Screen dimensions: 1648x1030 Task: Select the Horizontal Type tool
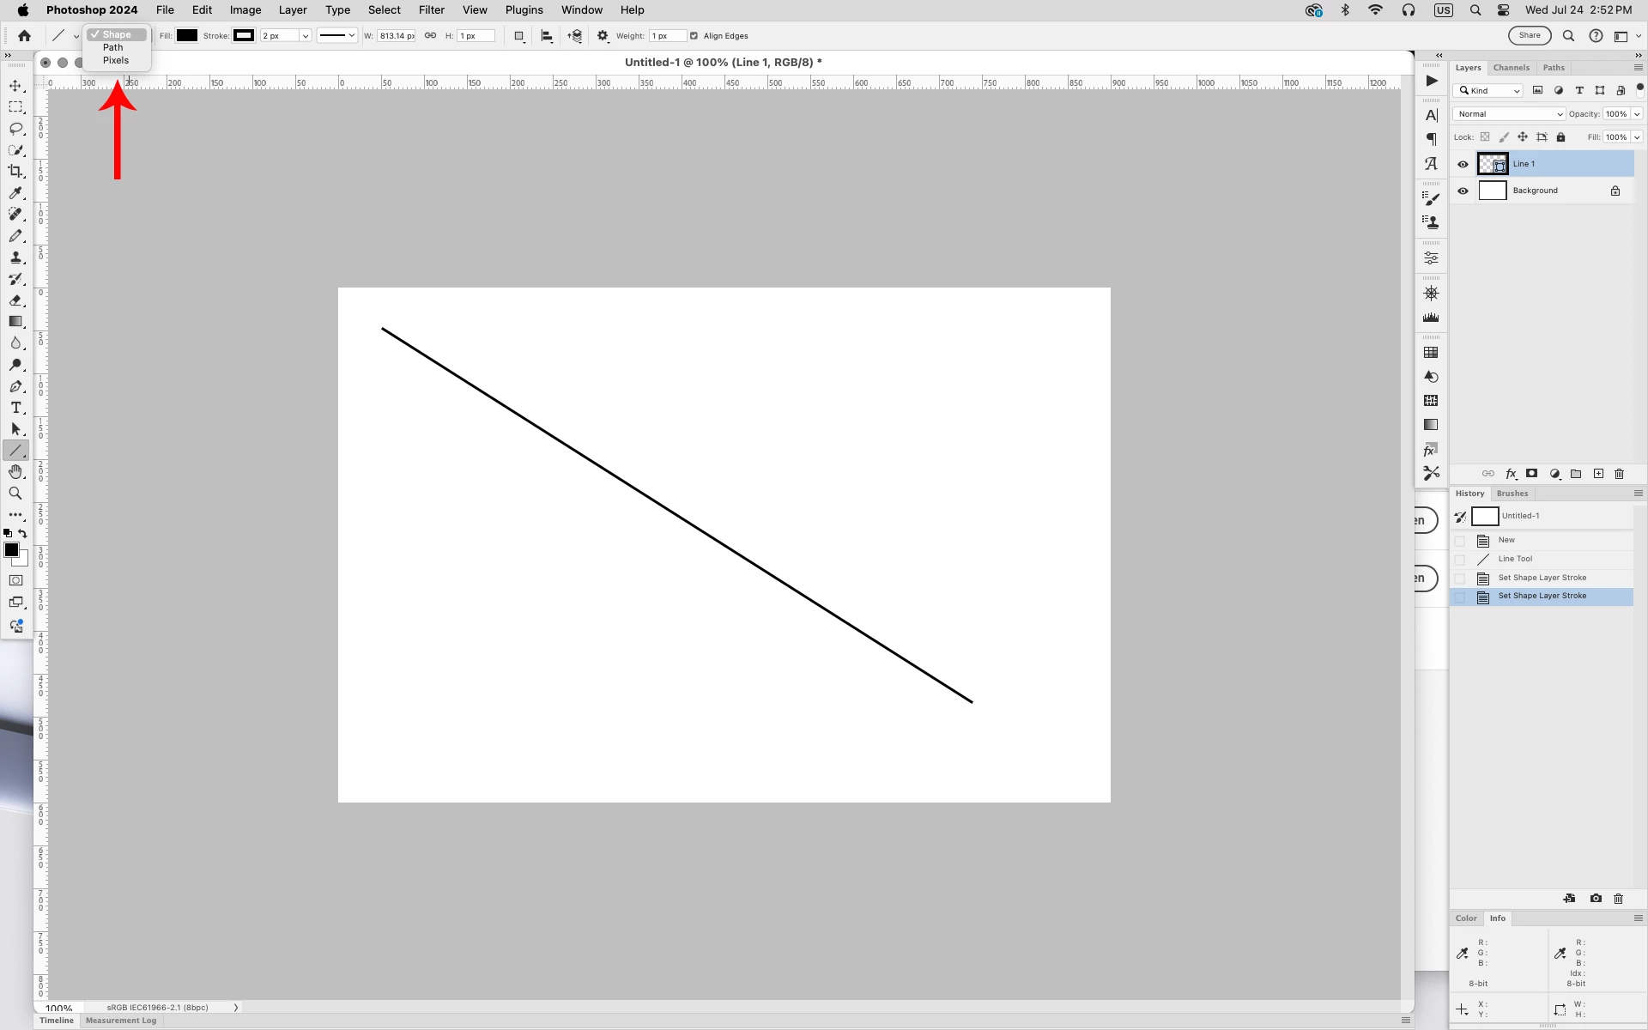(15, 408)
